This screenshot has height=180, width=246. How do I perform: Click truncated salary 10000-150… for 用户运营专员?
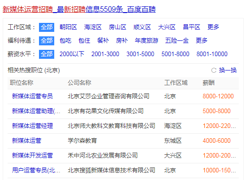(x=219, y=171)
